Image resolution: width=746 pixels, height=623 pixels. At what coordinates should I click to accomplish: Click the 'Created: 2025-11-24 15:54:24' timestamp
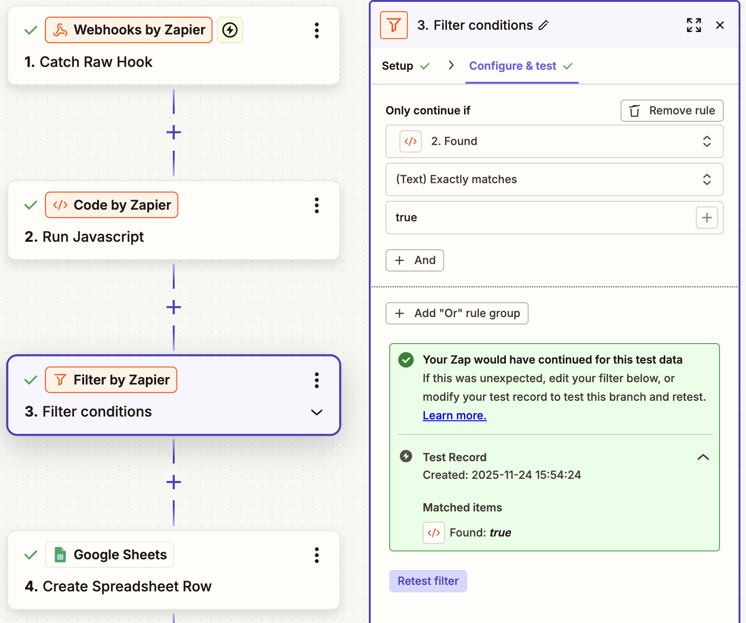tap(502, 475)
